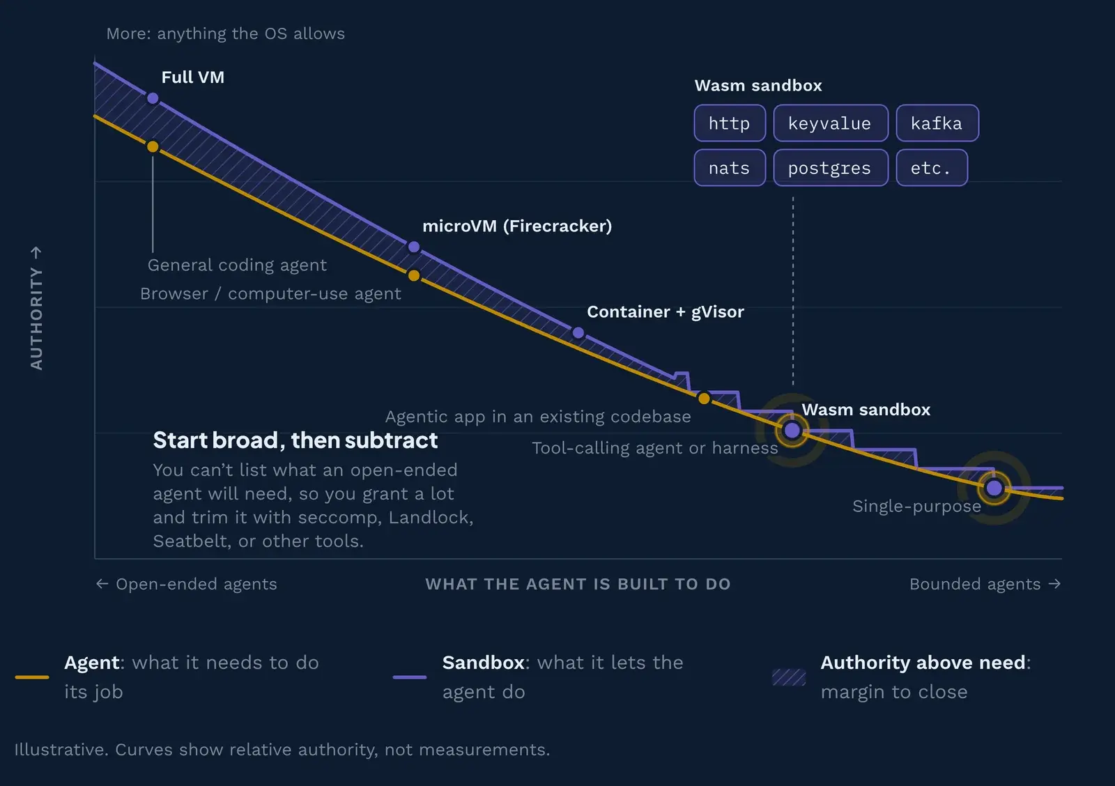Click the etc. capability chip
Image resolution: width=1115 pixels, height=786 pixels.
point(932,168)
